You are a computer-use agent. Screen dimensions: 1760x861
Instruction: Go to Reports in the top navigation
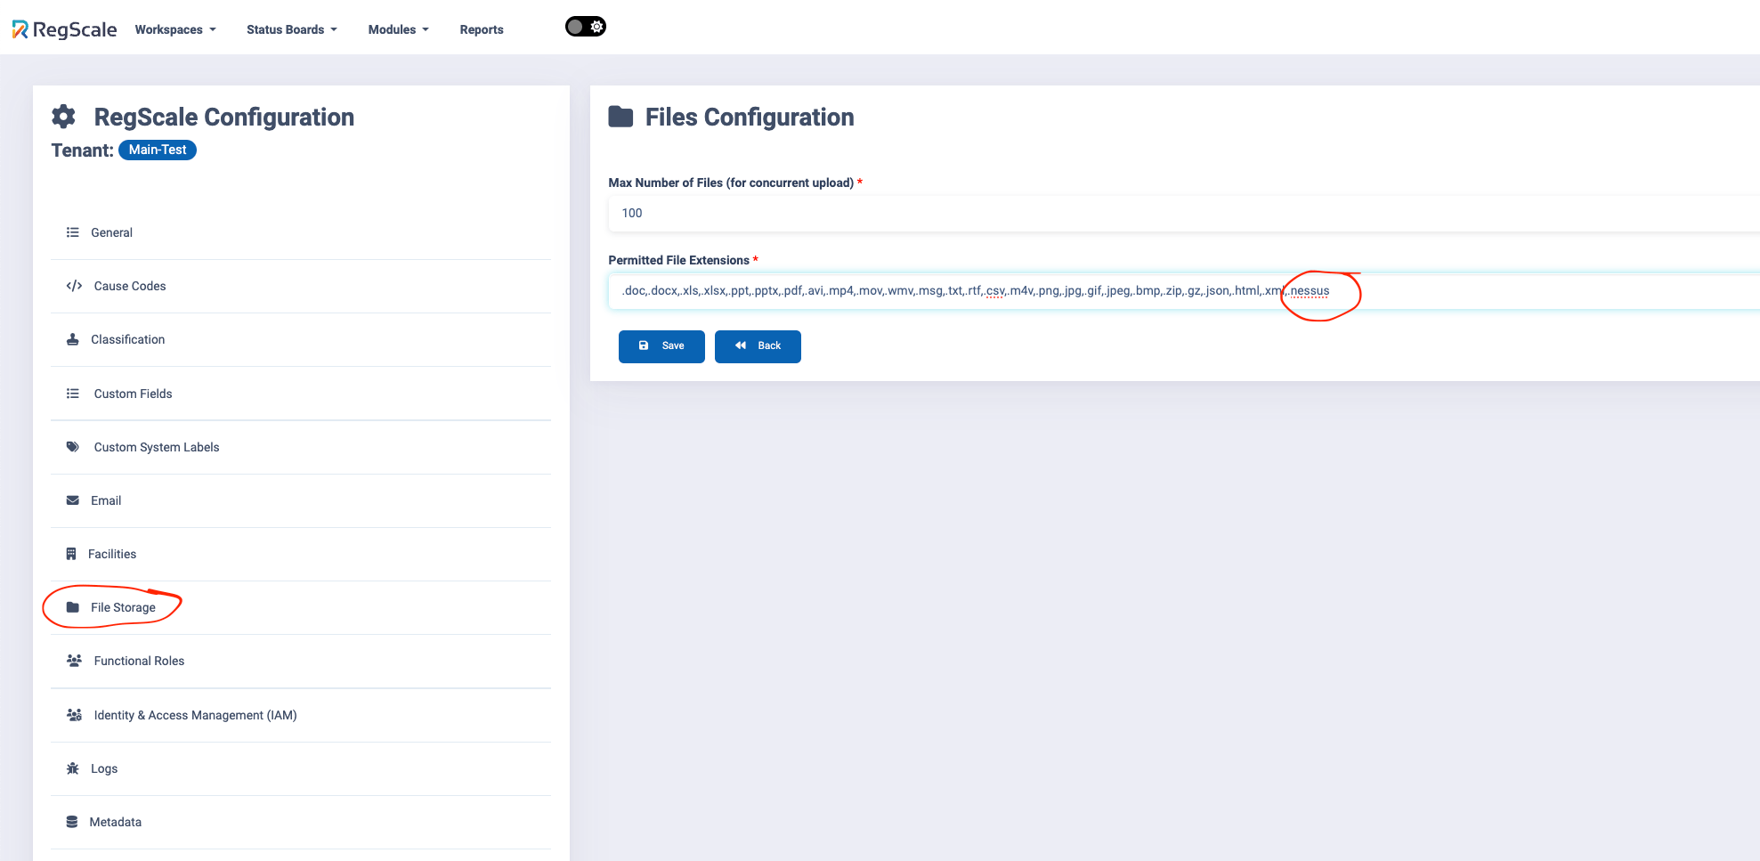point(482,29)
